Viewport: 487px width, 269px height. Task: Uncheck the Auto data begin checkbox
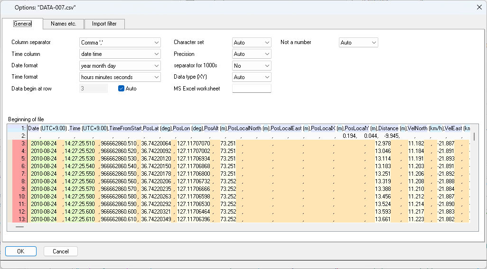click(122, 89)
